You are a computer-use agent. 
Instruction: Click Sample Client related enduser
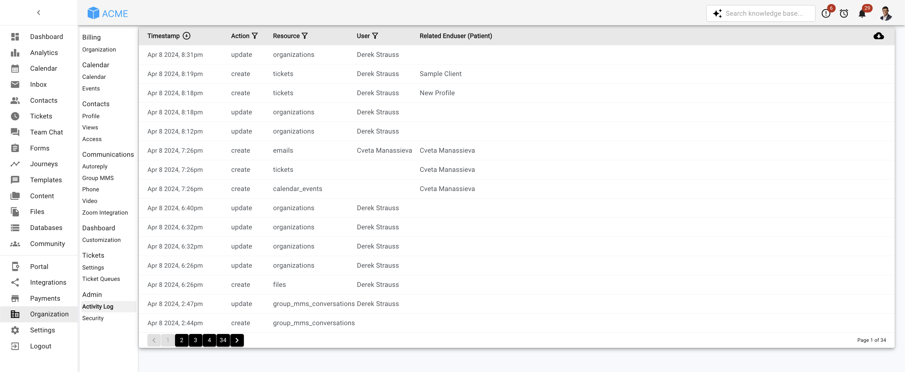click(x=441, y=74)
